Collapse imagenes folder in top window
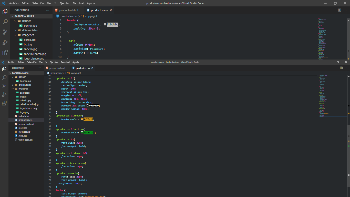 coord(15,35)
